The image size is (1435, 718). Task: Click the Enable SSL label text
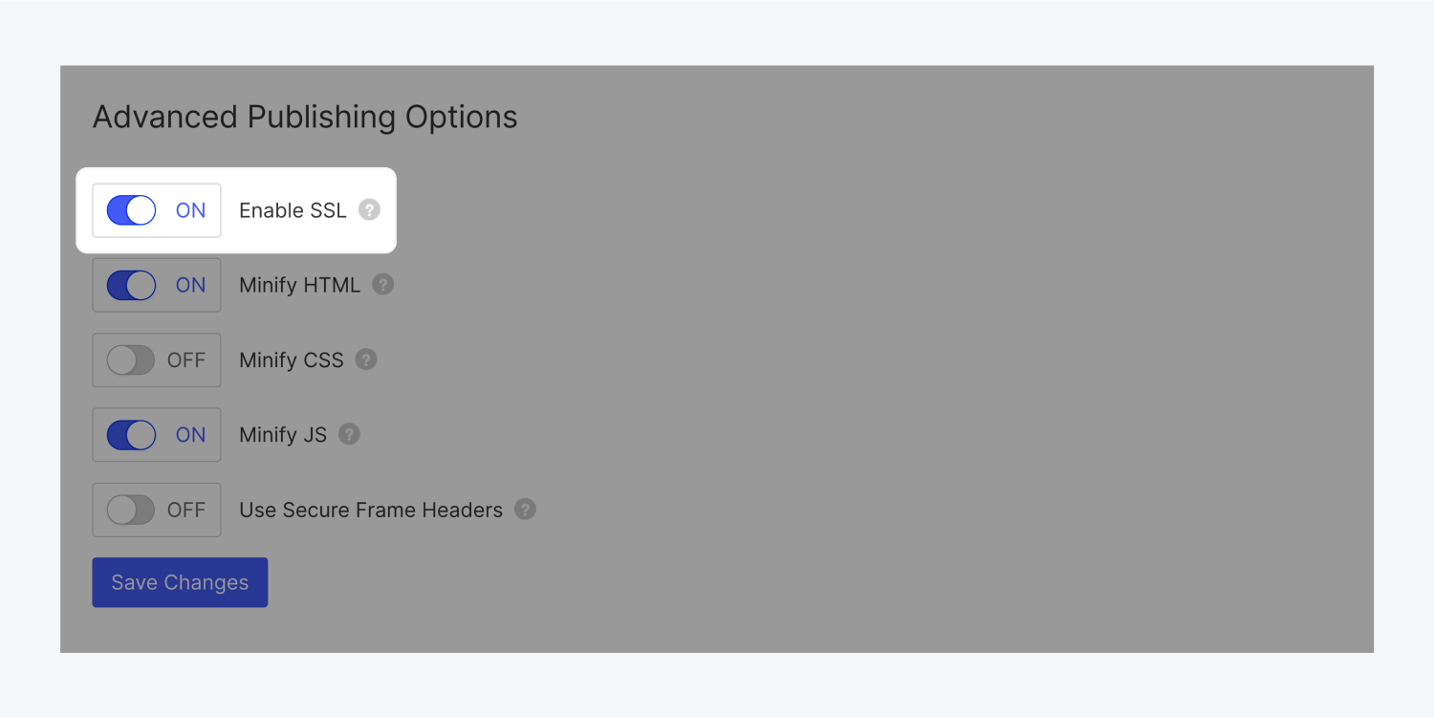[x=293, y=210]
